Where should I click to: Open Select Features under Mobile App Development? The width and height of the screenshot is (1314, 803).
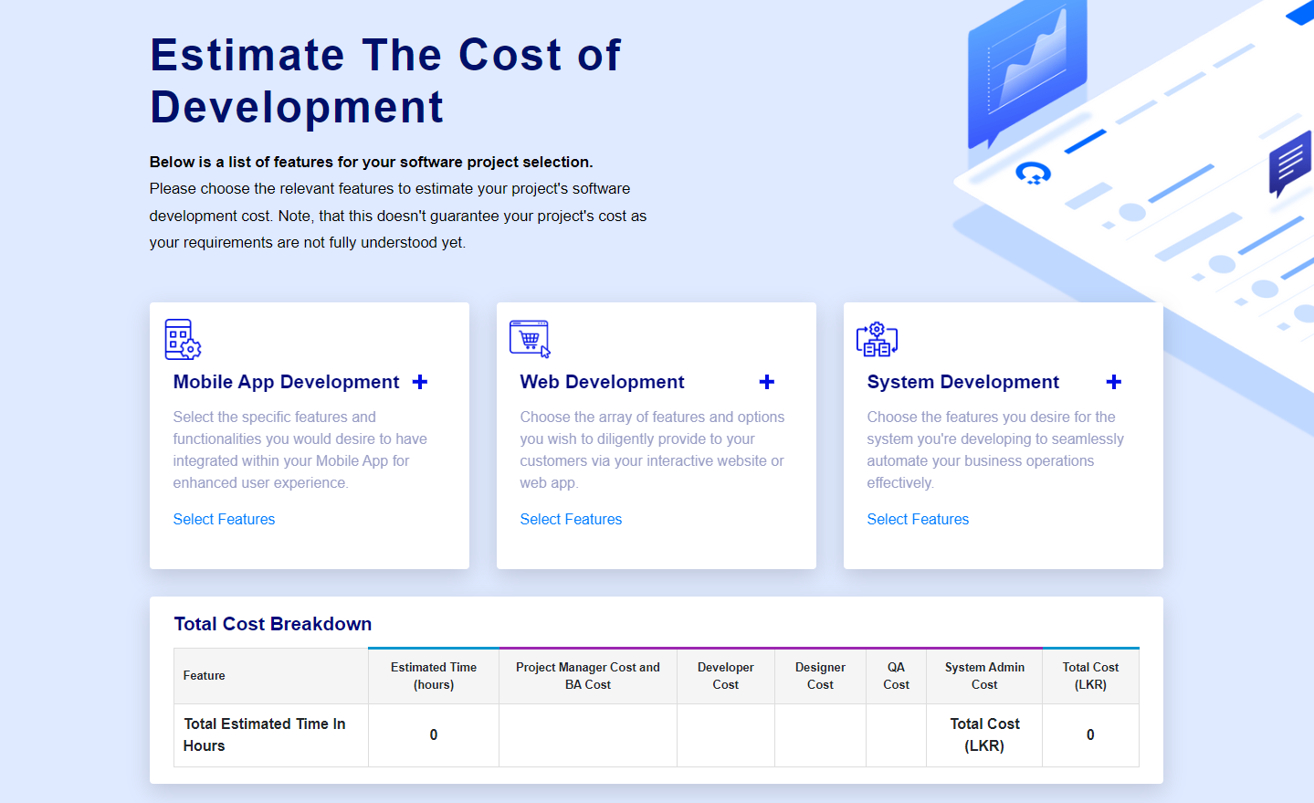[224, 519]
